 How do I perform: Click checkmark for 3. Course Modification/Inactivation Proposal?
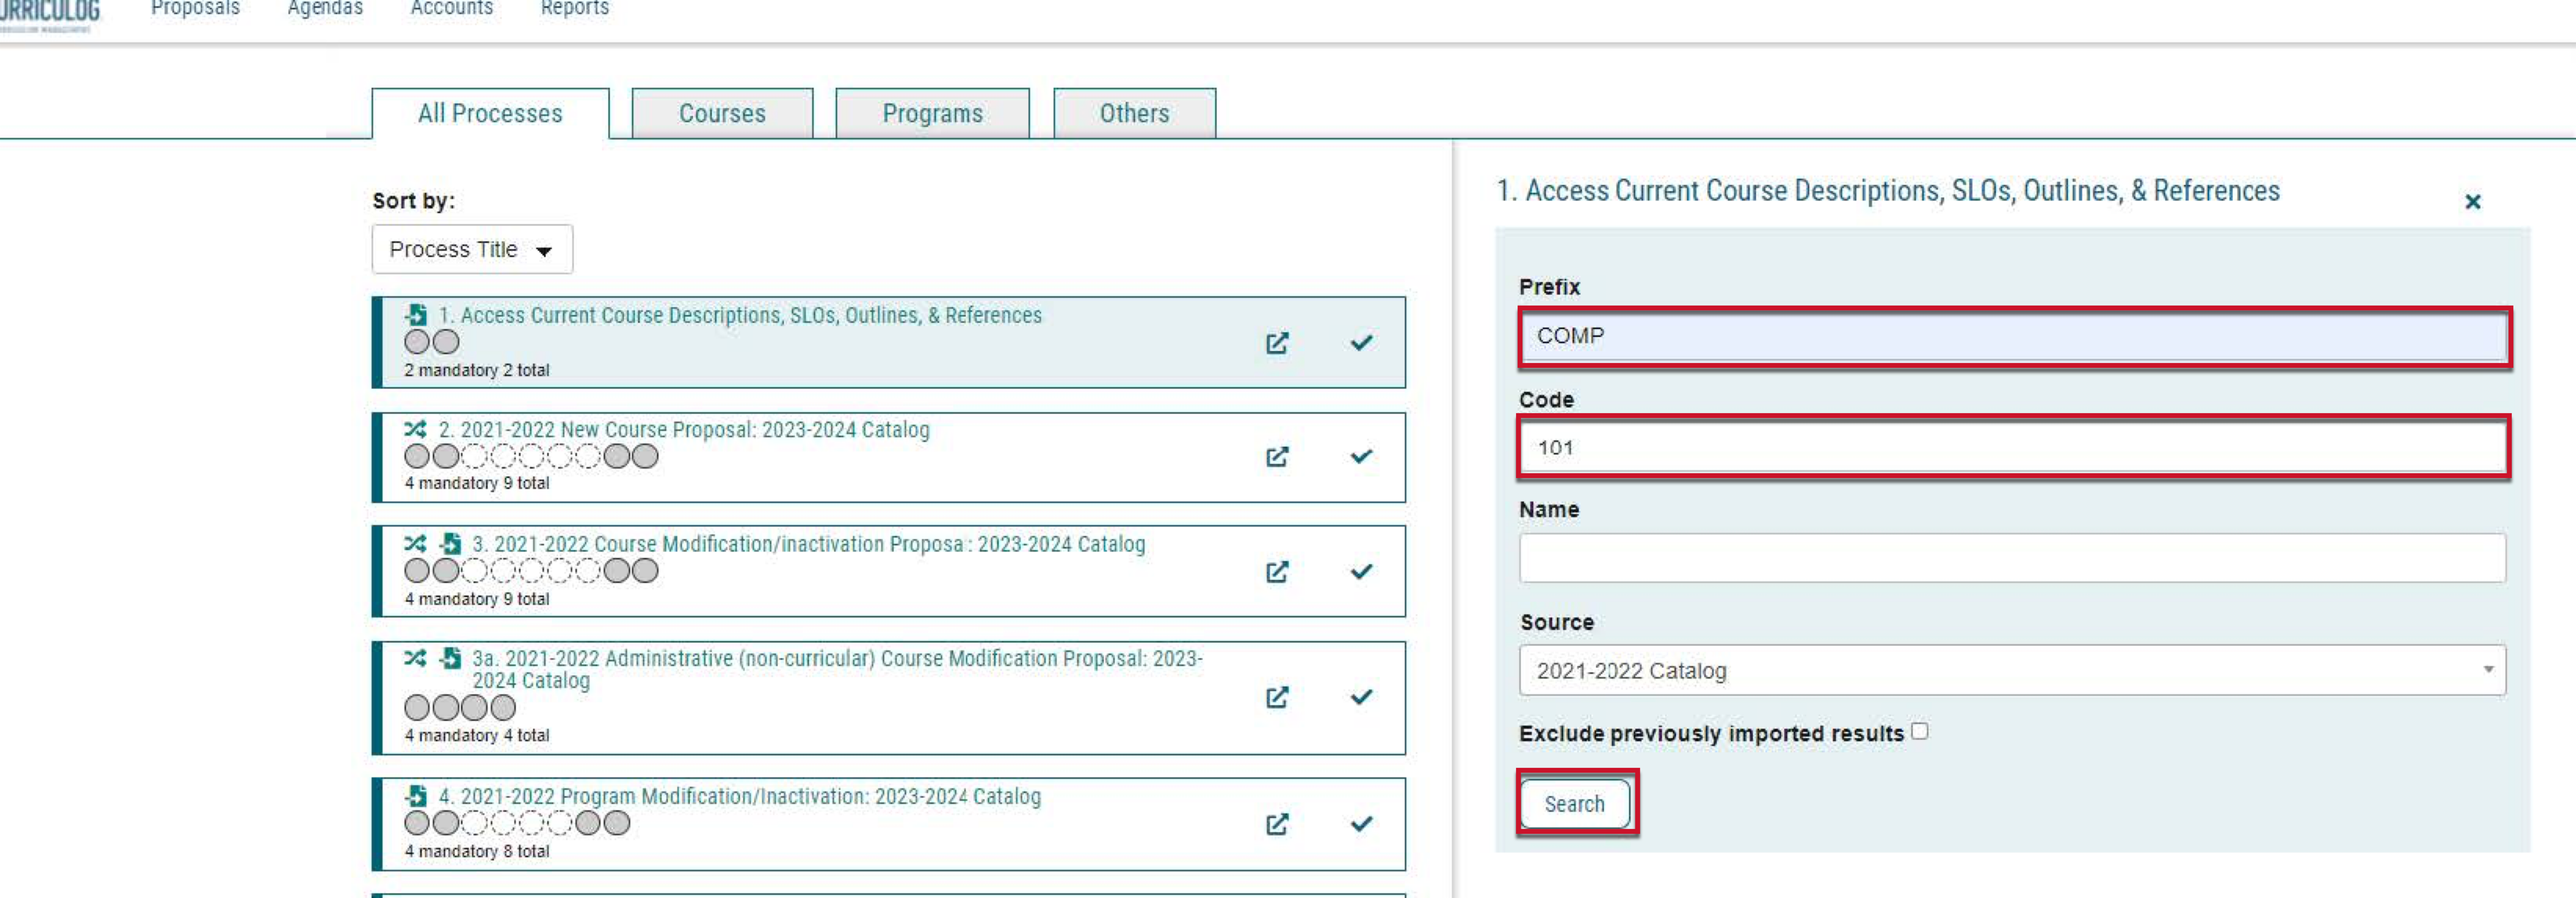pos(1361,572)
